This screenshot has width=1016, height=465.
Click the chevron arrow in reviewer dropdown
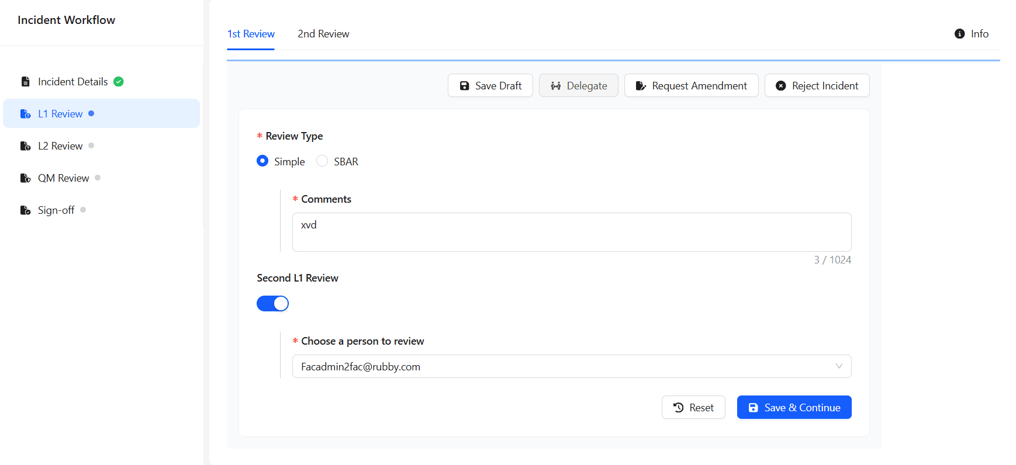(x=838, y=367)
